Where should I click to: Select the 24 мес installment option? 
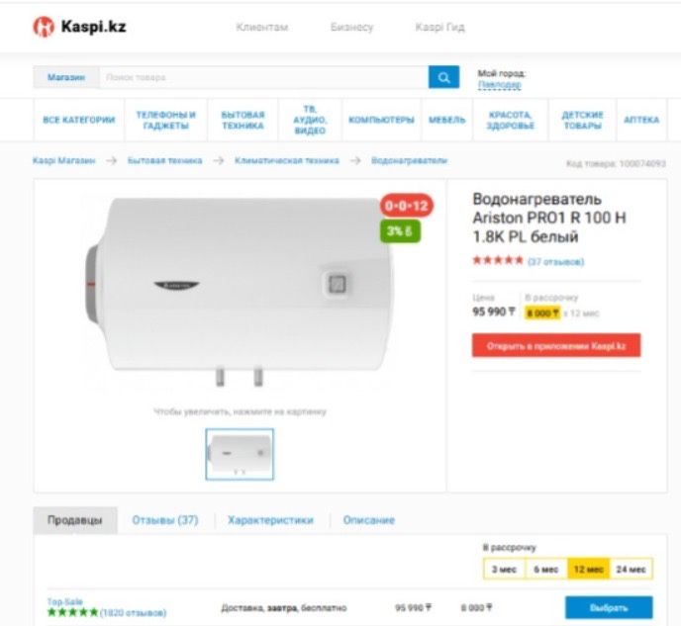[631, 570]
